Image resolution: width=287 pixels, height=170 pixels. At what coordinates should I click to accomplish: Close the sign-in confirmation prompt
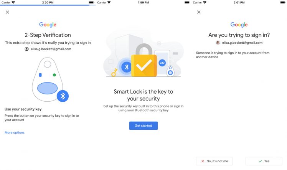tap(199, 12)
